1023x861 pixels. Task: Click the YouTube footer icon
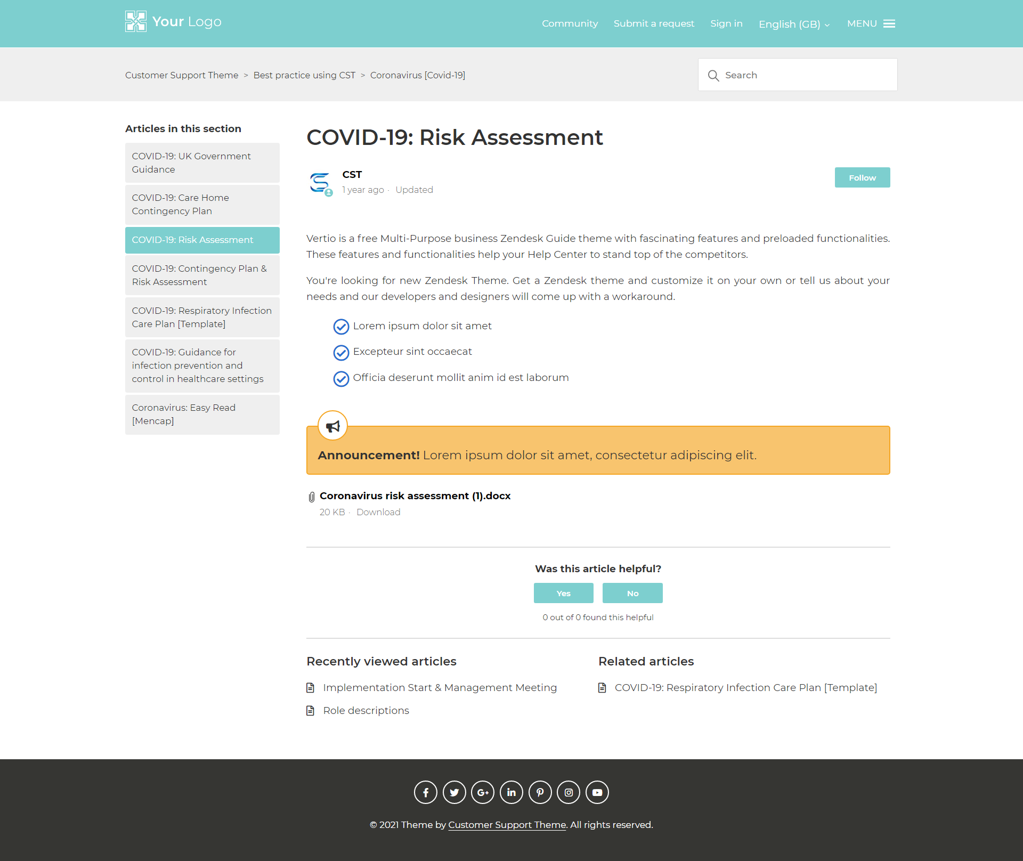[597, 792]
